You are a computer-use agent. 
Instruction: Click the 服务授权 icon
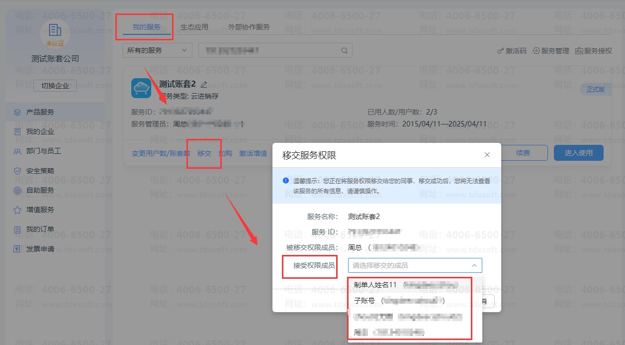pos(579,51)
